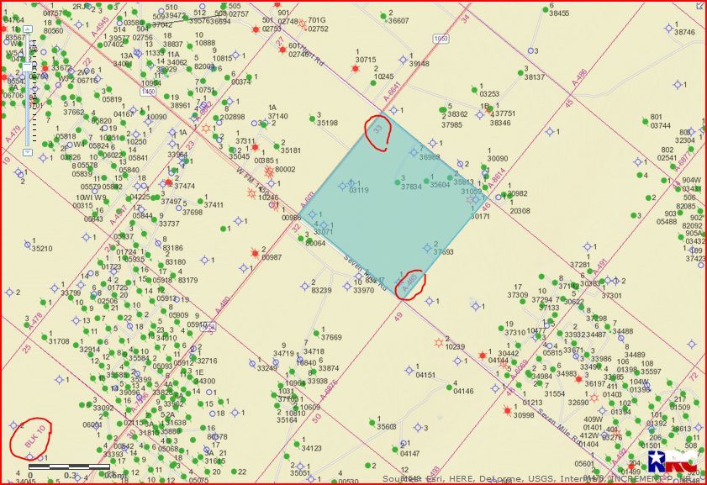
Task: Click the well number 20308 label
Action: (520, 211)
